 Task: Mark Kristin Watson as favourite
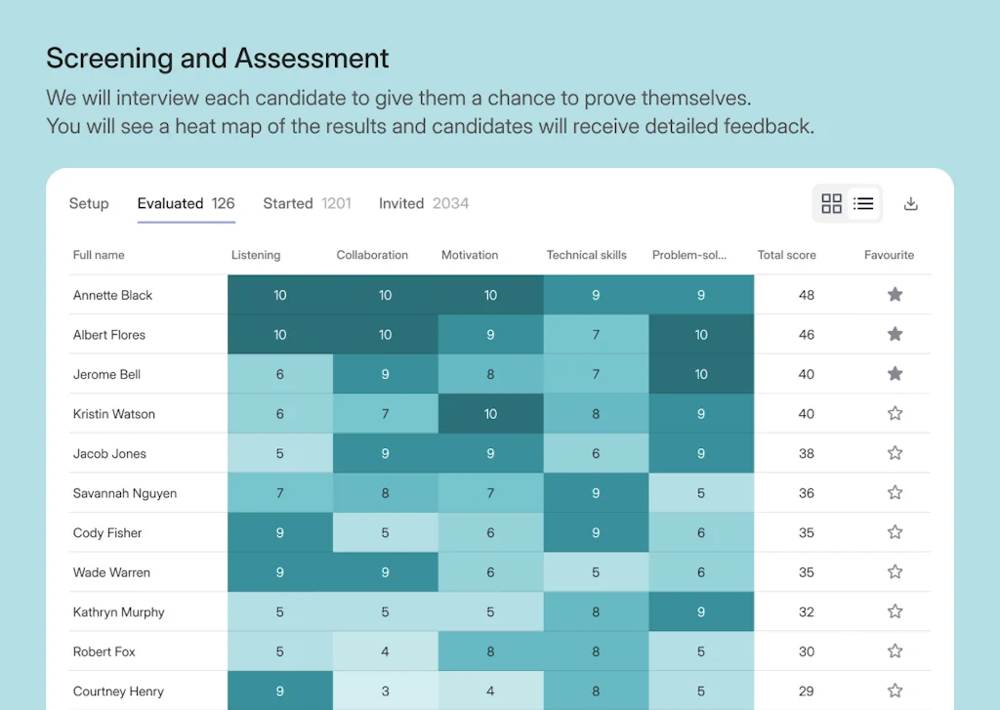[x=895, y=414]
